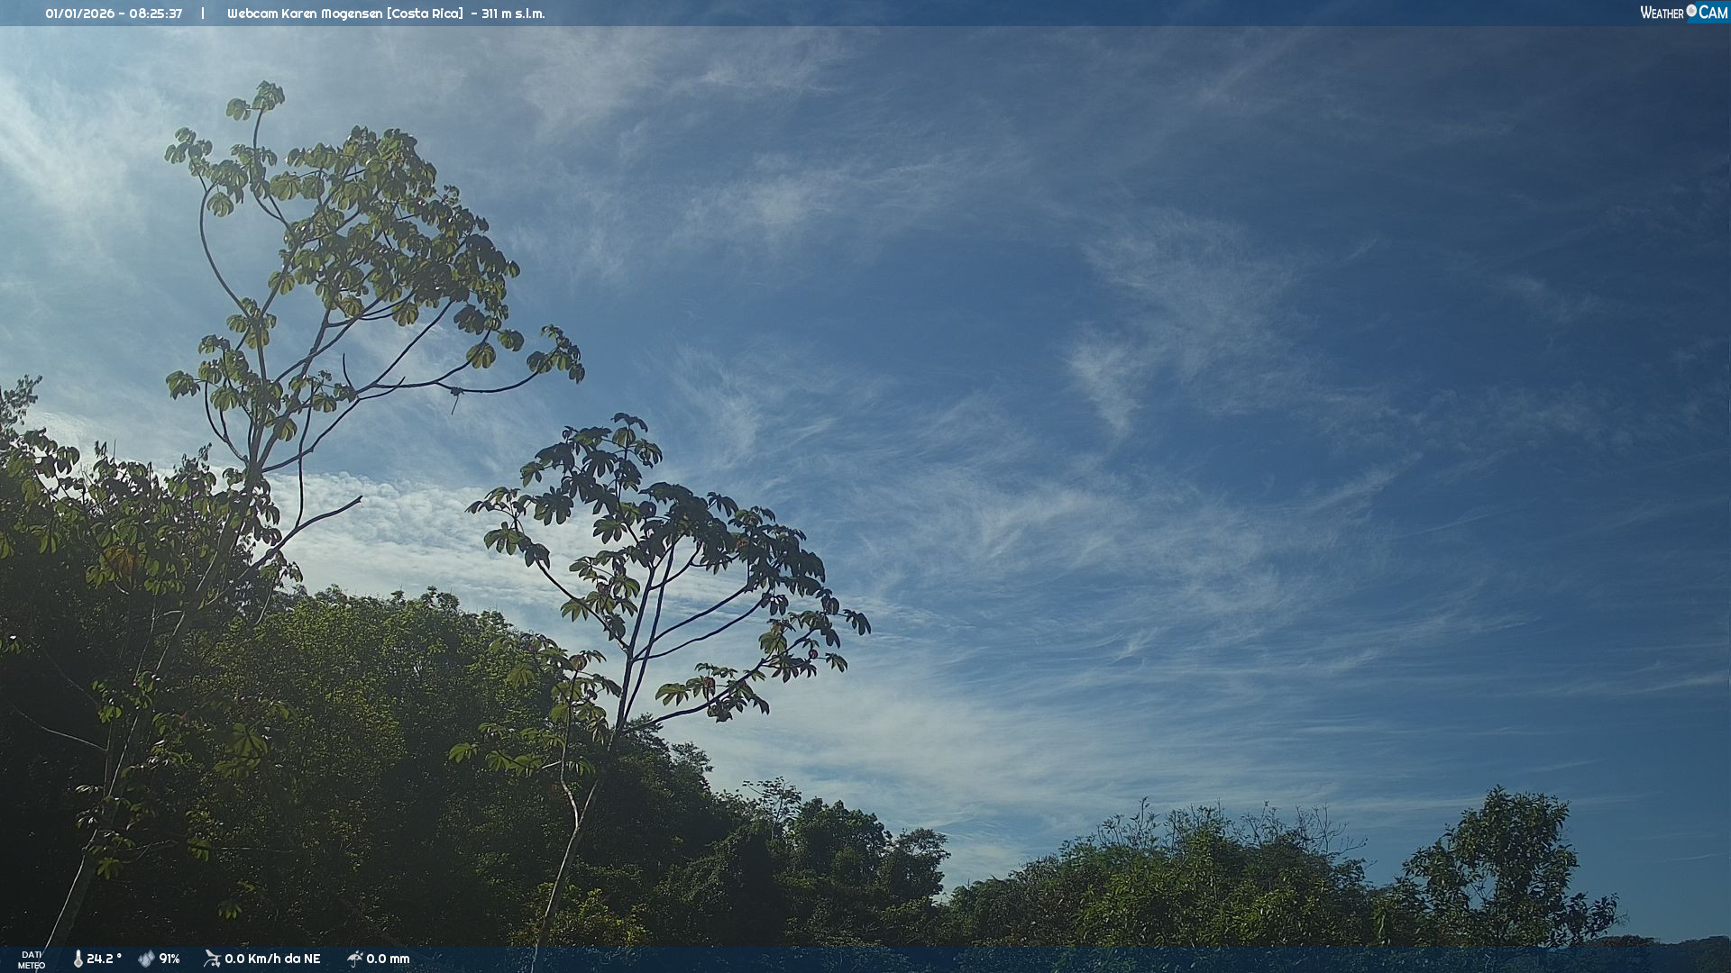Click the 01/01/2026 date stamp
Screen dimensions: 1731x973
click(79, 14)
